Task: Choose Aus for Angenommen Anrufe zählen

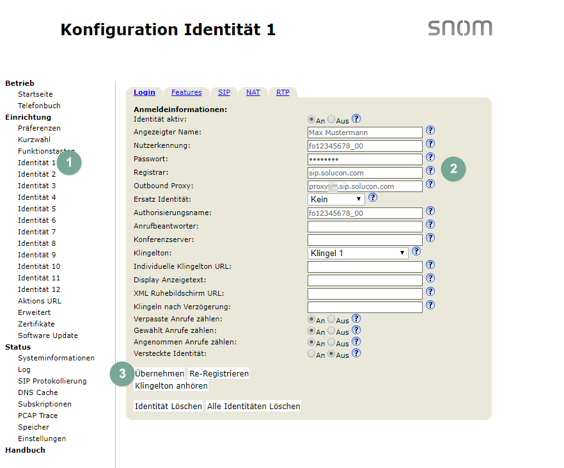Action: click(x=331, y=342)
